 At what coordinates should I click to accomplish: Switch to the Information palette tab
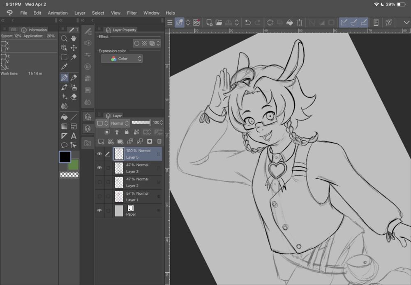click(35, 30)
